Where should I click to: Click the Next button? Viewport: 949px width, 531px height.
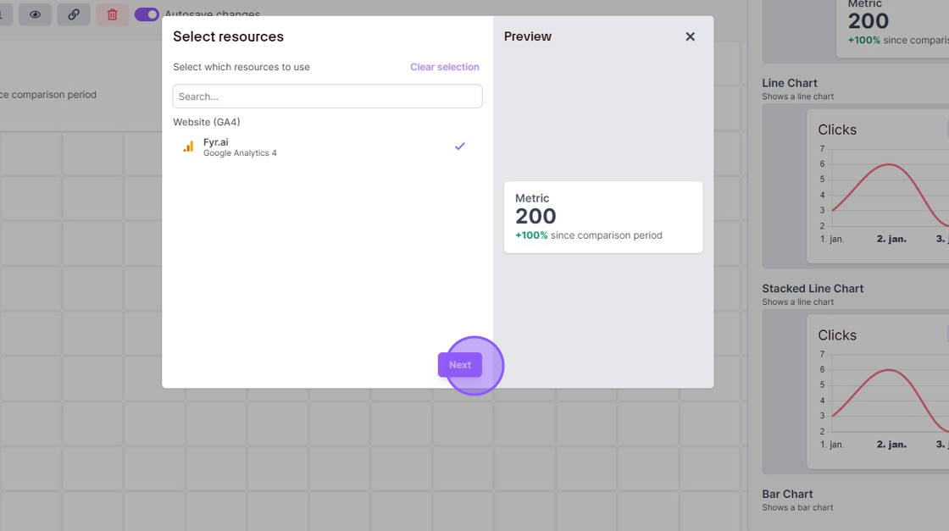pos(460,365)
